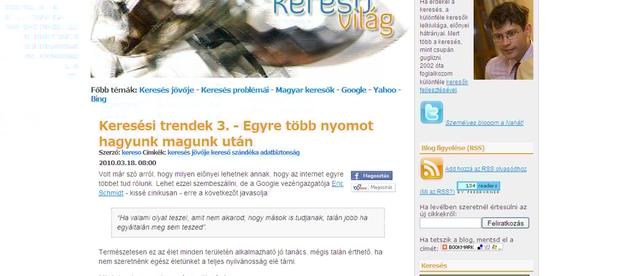629x276 pixels.
Task: Select the Google topic link
Action: tap(354, 90)
